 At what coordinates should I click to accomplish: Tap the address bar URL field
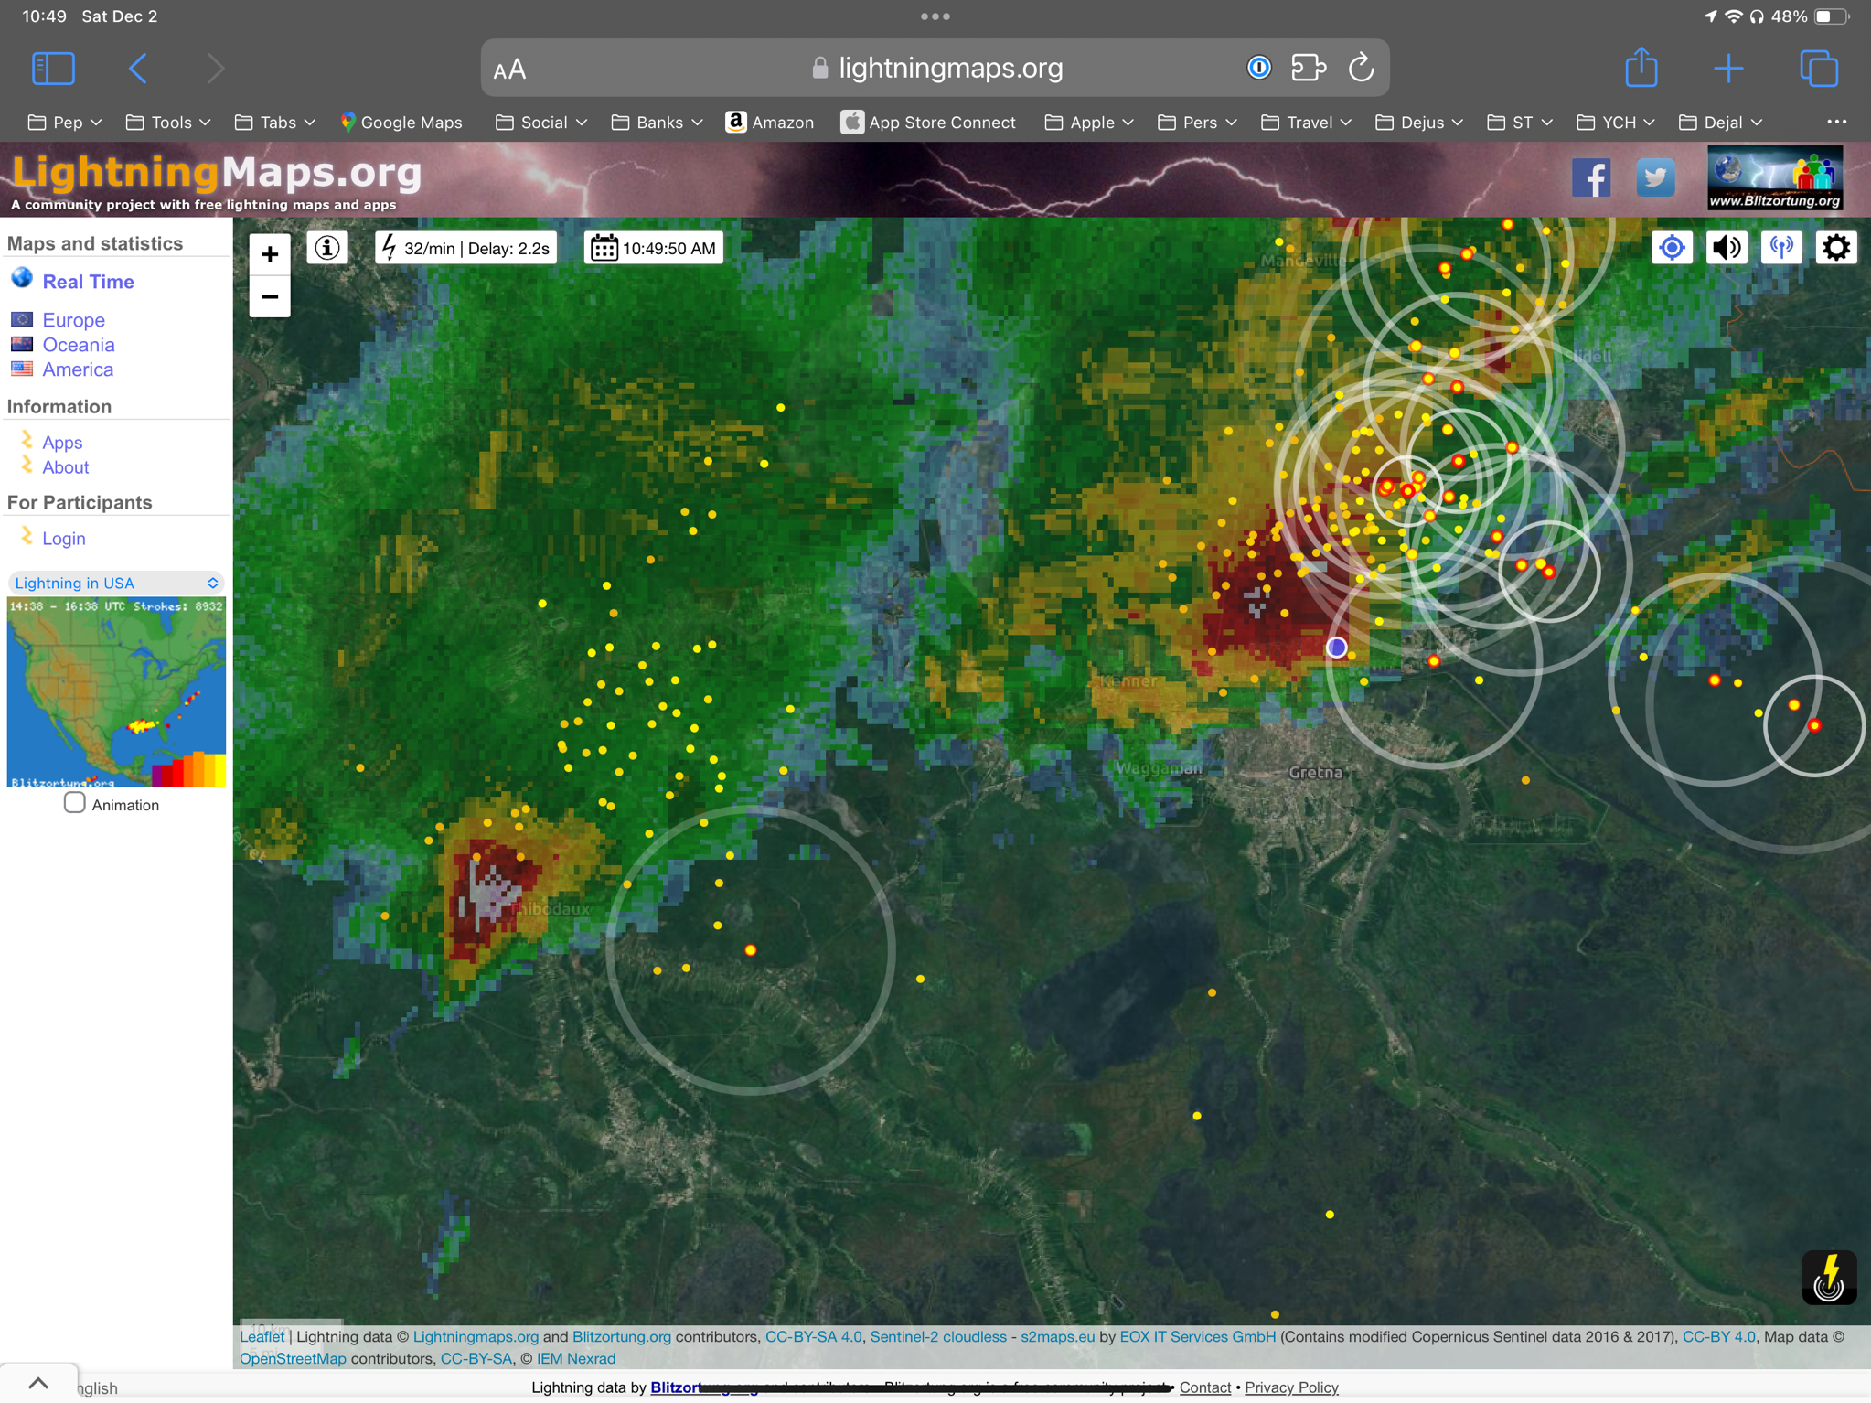coord(935,68)
